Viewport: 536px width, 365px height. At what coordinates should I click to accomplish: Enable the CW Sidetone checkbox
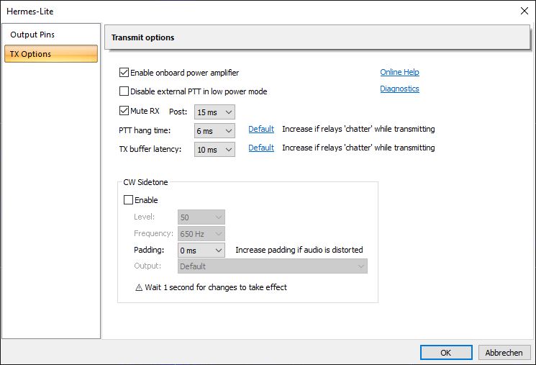tap(129, 200)
